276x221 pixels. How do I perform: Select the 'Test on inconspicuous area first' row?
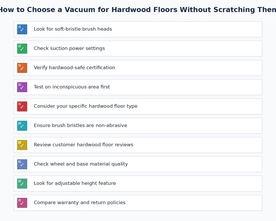click(x=138, y=87)
